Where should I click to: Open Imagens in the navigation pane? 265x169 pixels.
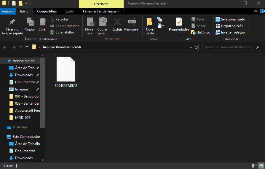[22, 89]
